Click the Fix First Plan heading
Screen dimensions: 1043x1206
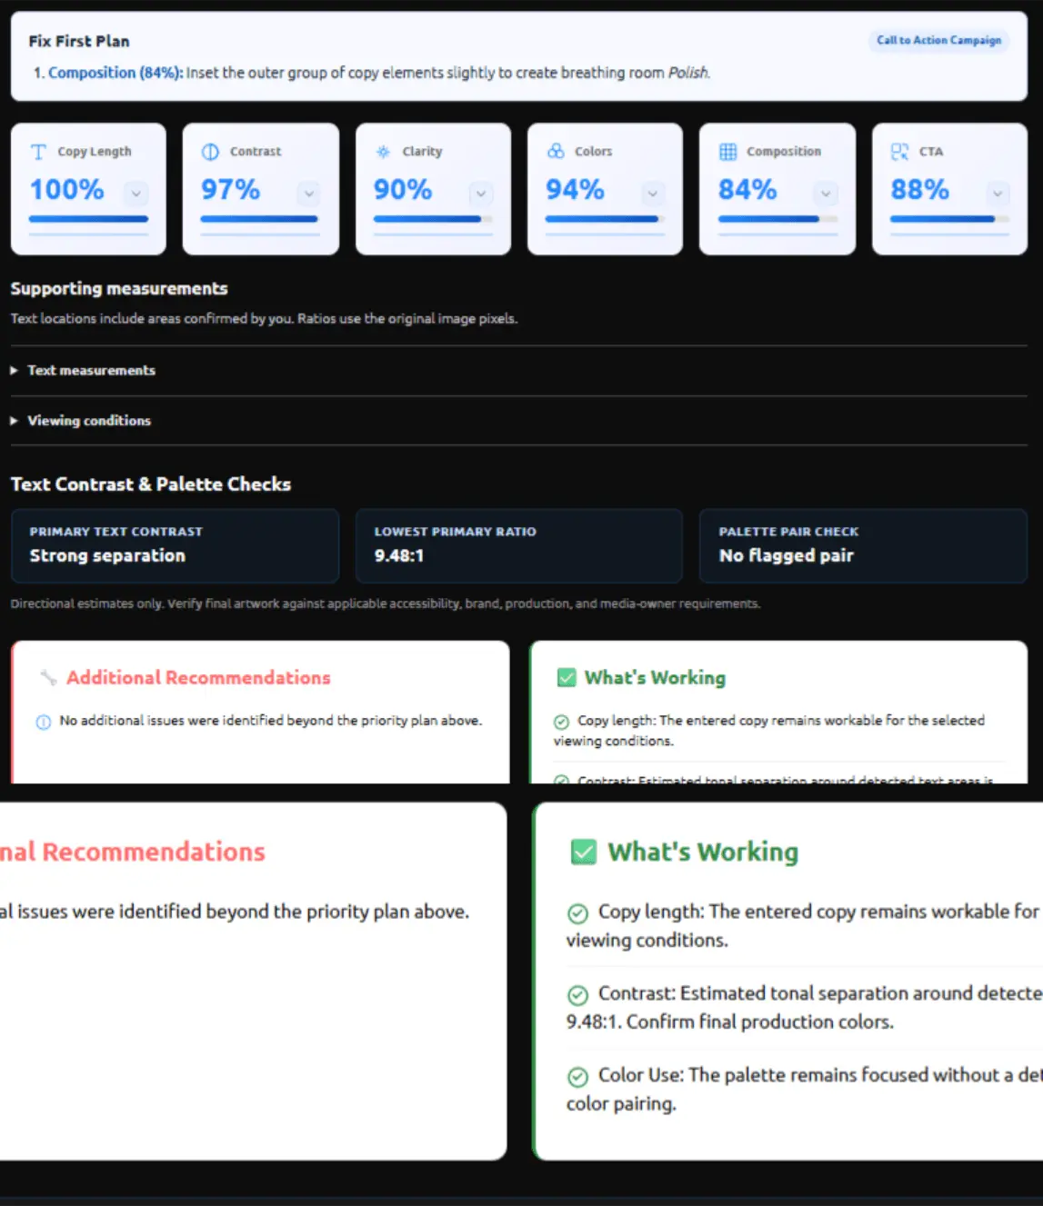click(x=79, y=41)
